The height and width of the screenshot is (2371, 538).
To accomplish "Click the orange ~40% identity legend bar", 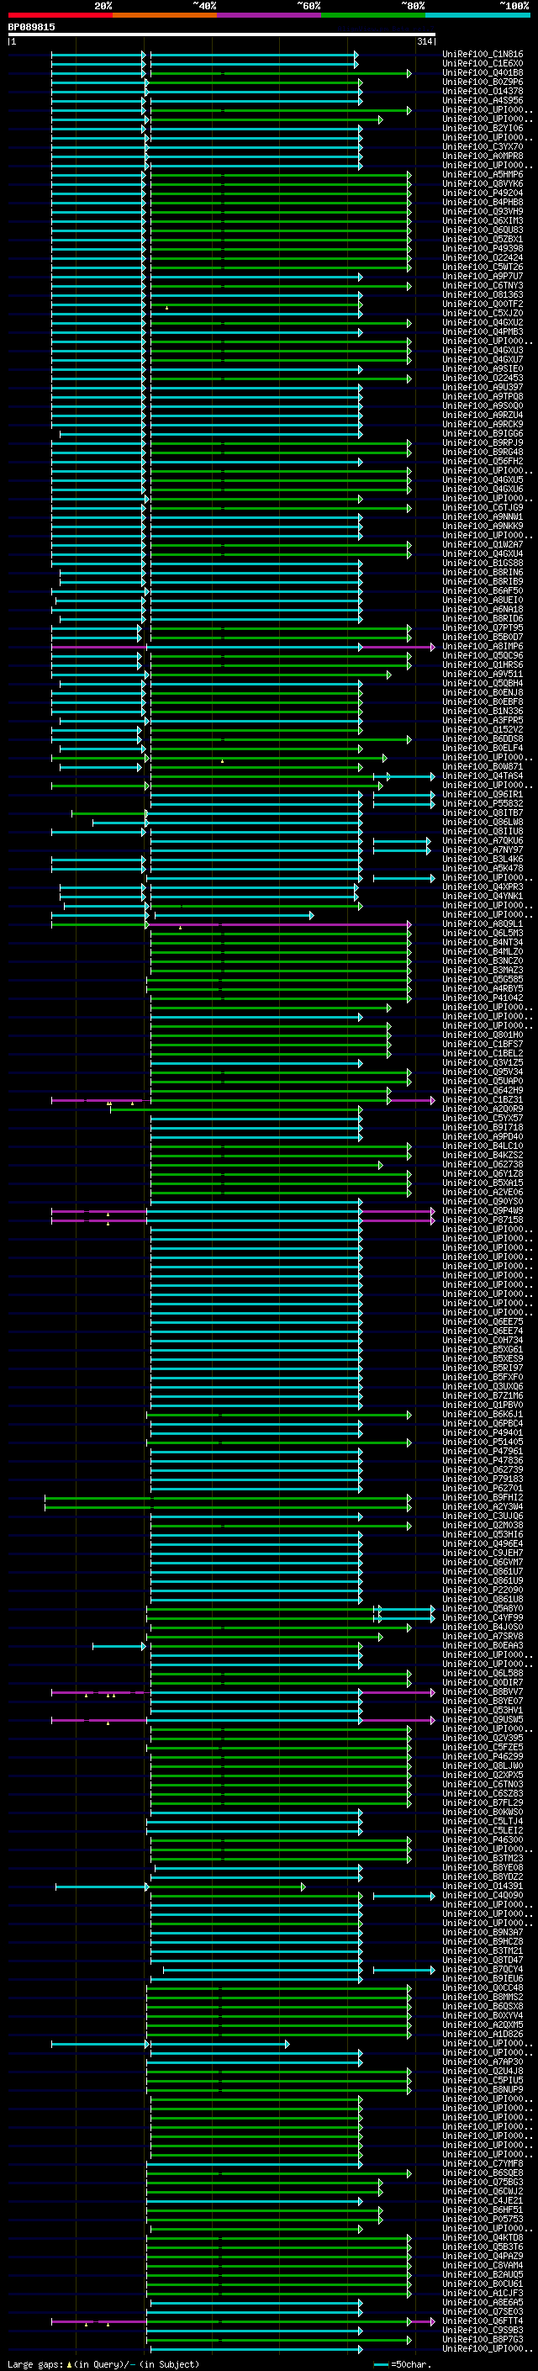I will [x=165, y=15].
